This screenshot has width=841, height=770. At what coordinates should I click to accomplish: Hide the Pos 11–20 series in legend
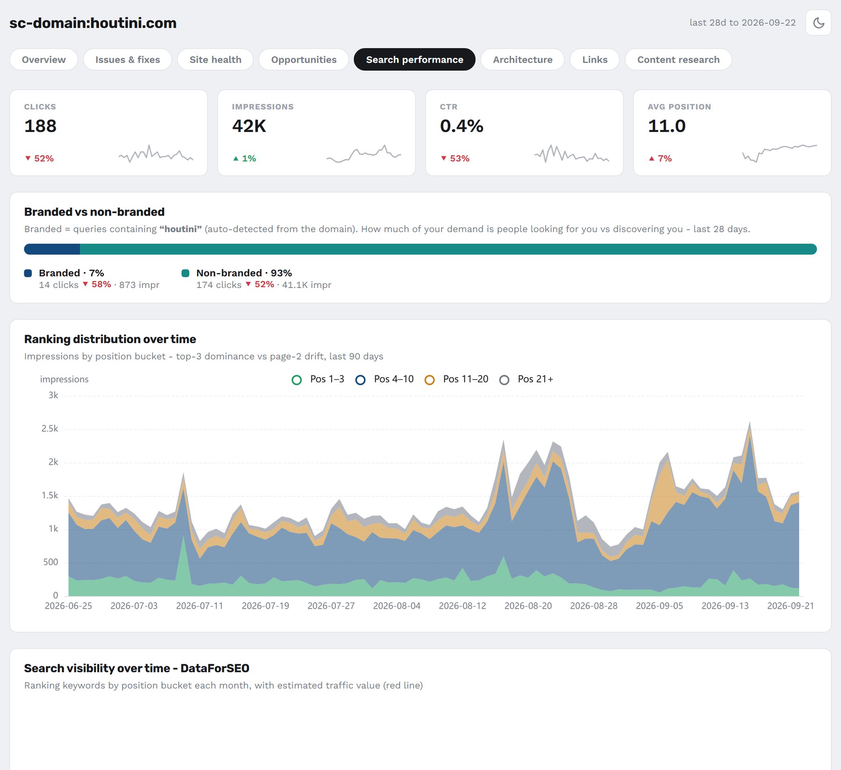tap(456, 379)
